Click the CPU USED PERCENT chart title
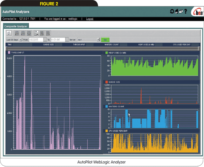This screenshot has width=204, height=167. pos(118,131)
